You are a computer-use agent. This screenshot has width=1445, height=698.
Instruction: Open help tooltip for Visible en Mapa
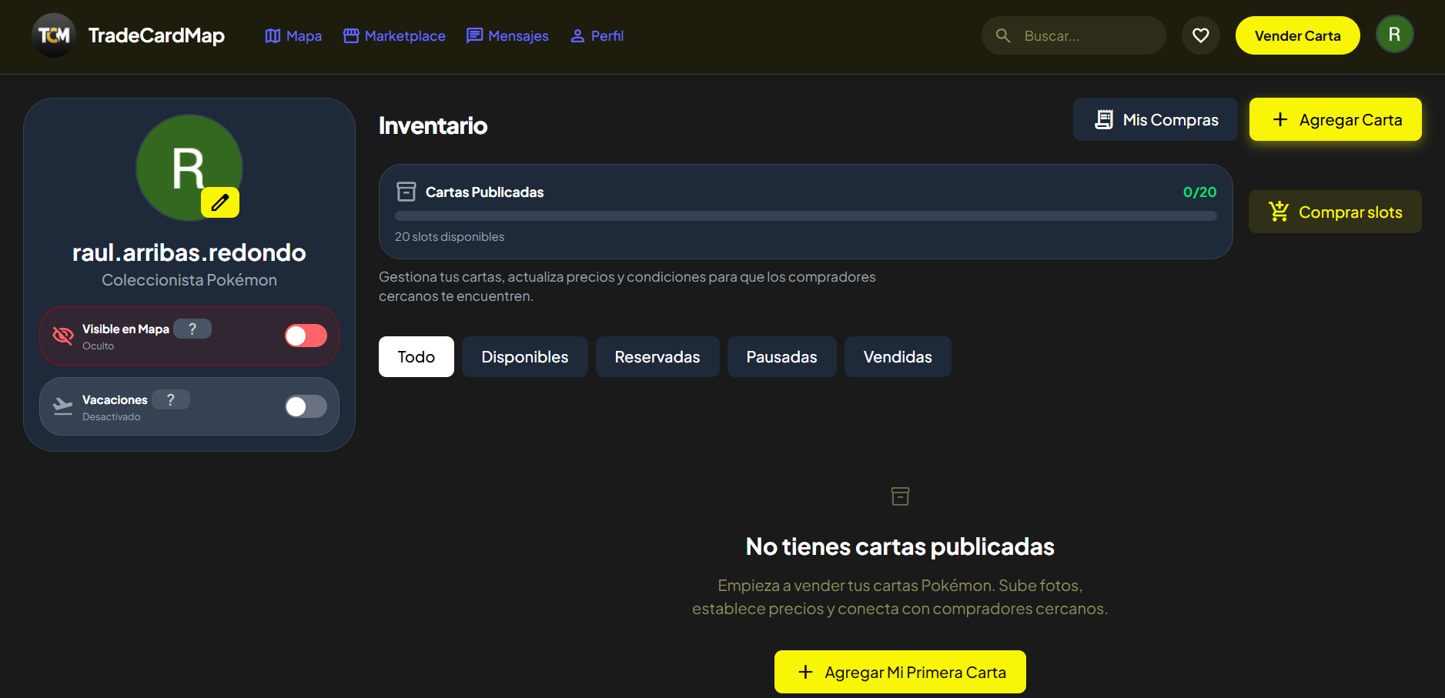point(192,329)
